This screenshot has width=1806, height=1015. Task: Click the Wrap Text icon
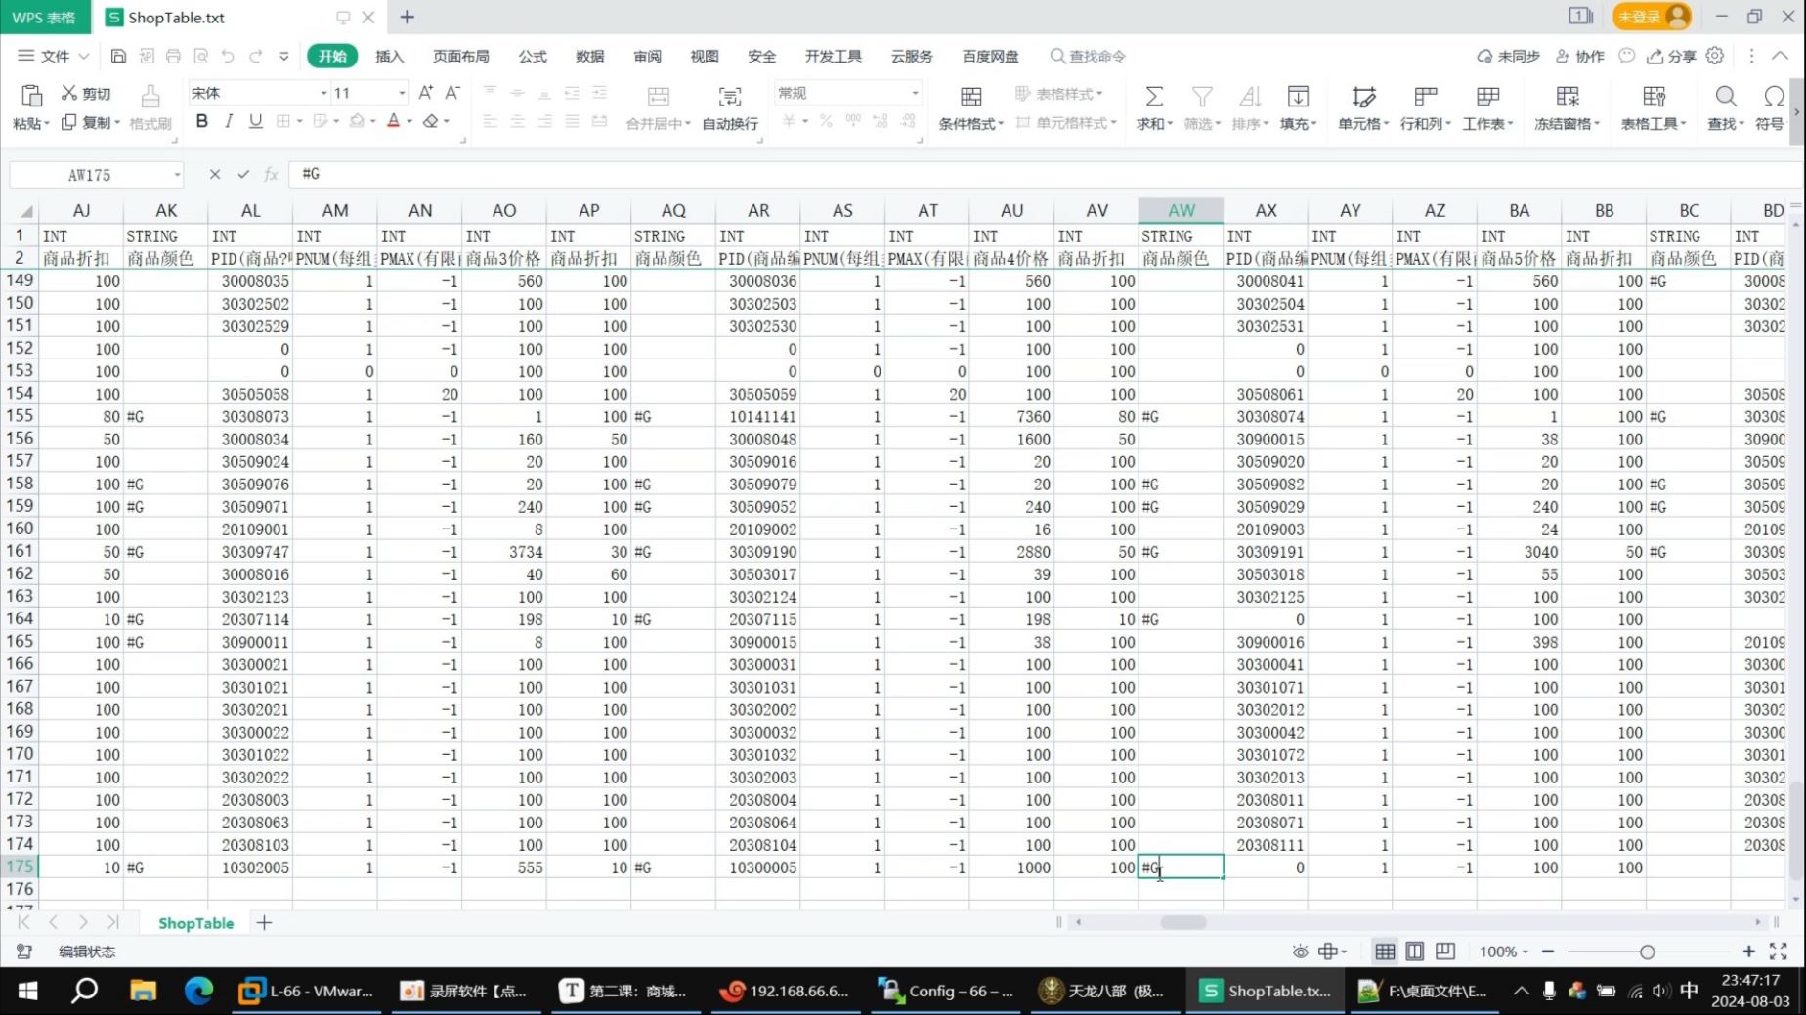[730, 96]
